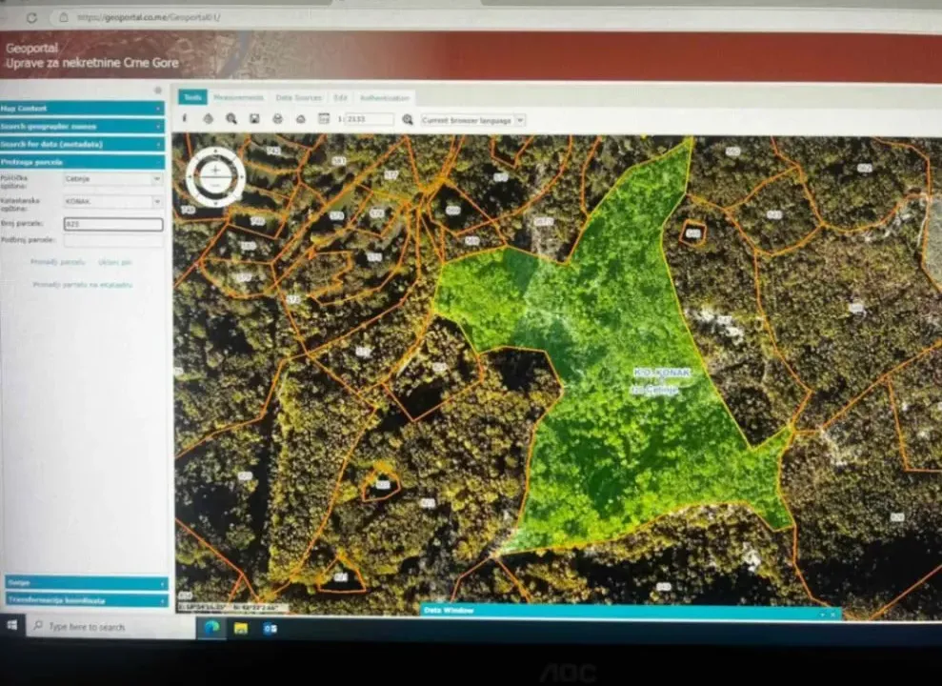This screenshot has width=942, height=686.
Task: Click the Pronađi parcelu link
Action: pos(57,262)
